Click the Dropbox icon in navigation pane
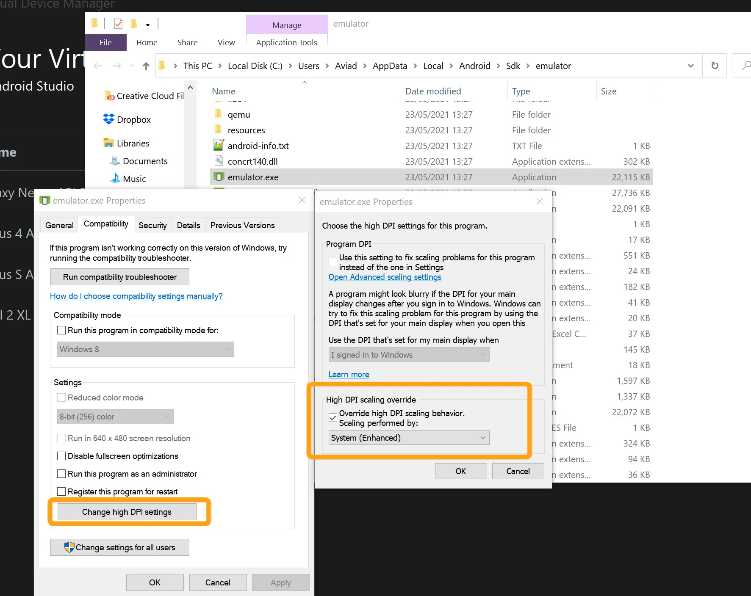This screenshot has height=596, width=751. [109, 119]
